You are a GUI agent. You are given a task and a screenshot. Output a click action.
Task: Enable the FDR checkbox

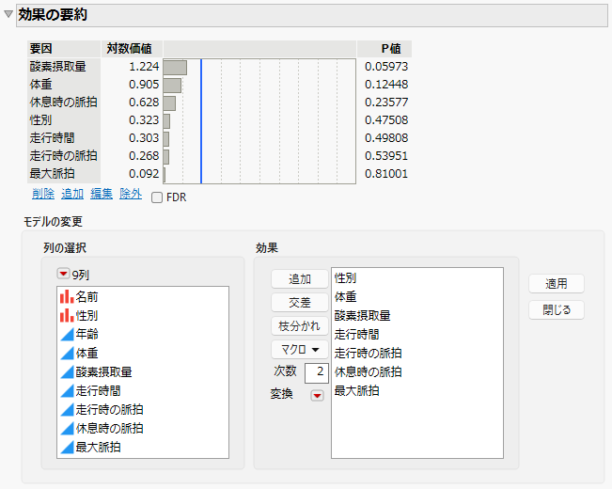[x=157, y=197]
